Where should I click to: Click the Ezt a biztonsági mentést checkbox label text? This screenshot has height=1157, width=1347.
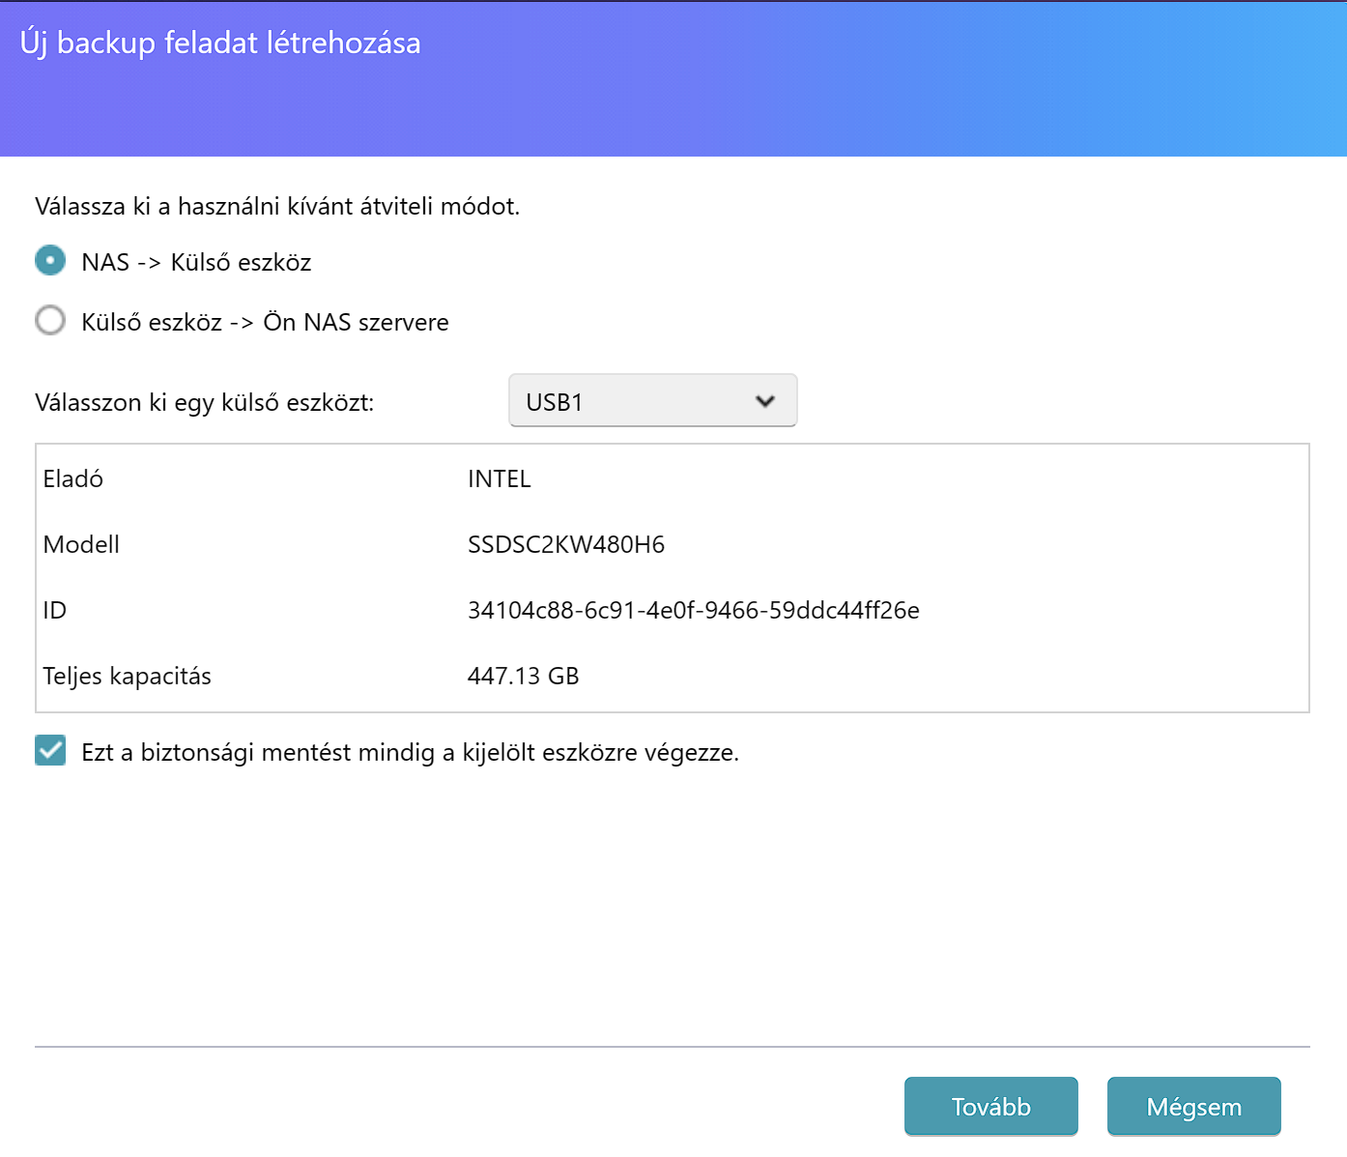(x=411, y=752)
